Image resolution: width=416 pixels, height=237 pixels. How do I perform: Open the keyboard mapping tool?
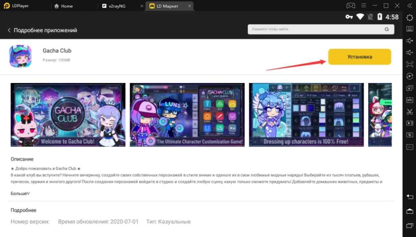coord(410,29)
